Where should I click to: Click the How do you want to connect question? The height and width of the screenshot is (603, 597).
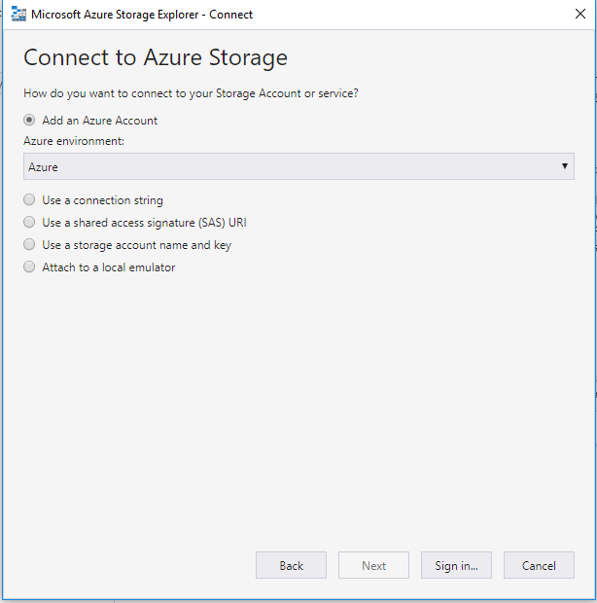click(191, 93)
